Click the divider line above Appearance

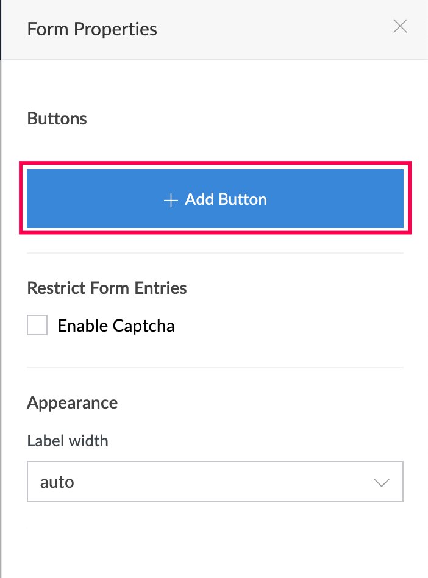(215, 368)
